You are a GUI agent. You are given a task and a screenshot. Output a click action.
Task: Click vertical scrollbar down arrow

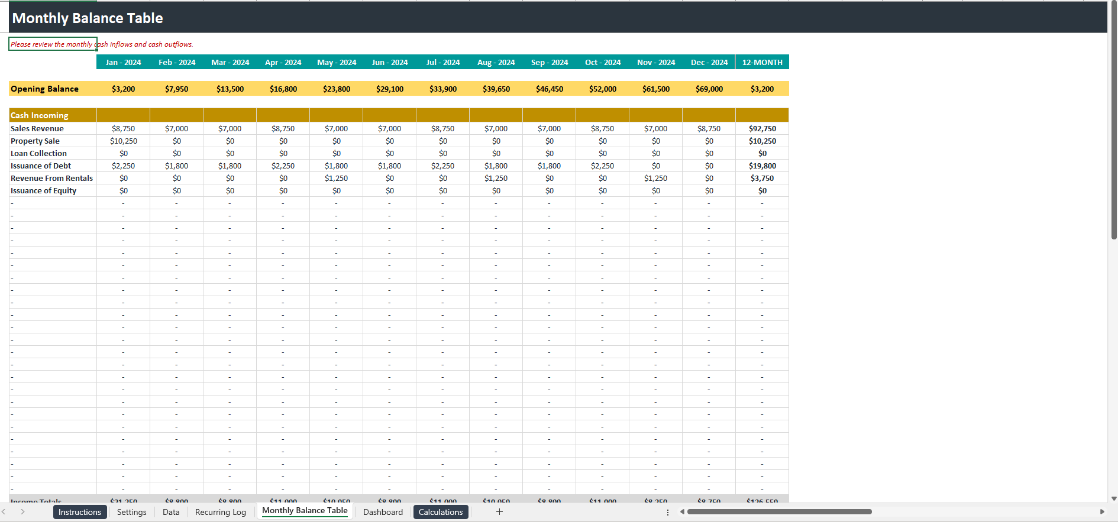point(1114,498)
